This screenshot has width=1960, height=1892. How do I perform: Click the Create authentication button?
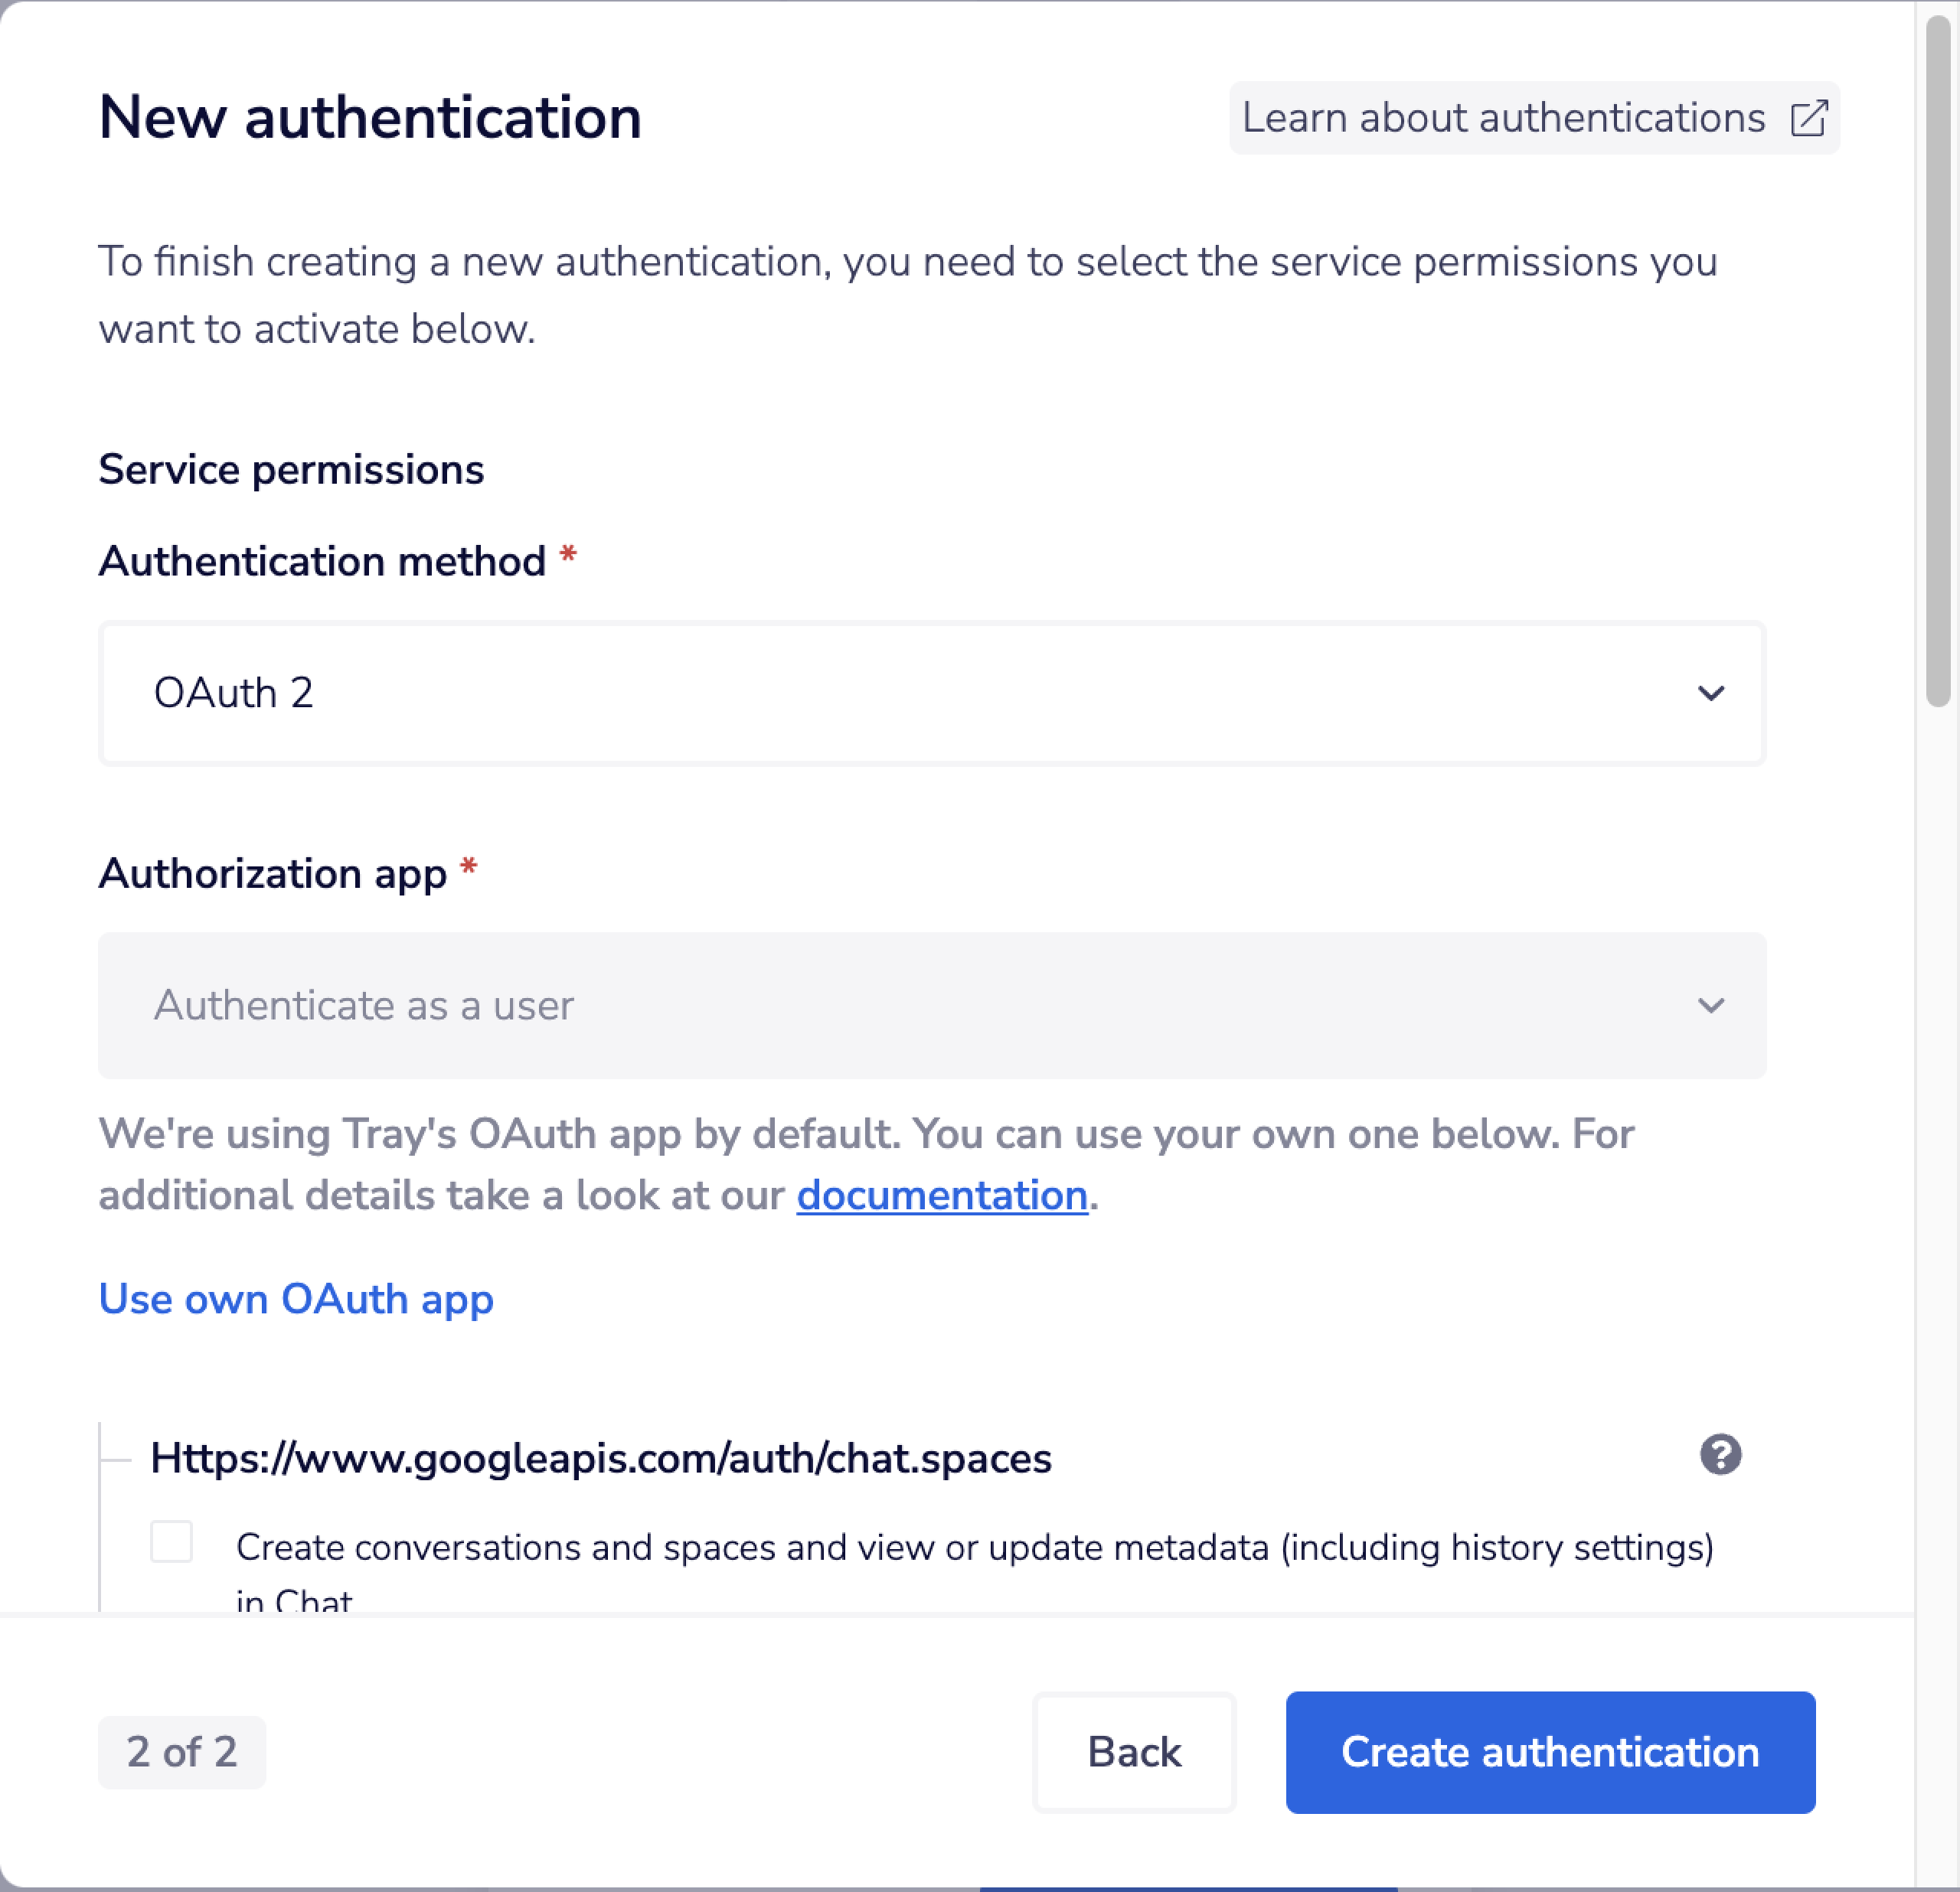pos(1549,1752)
